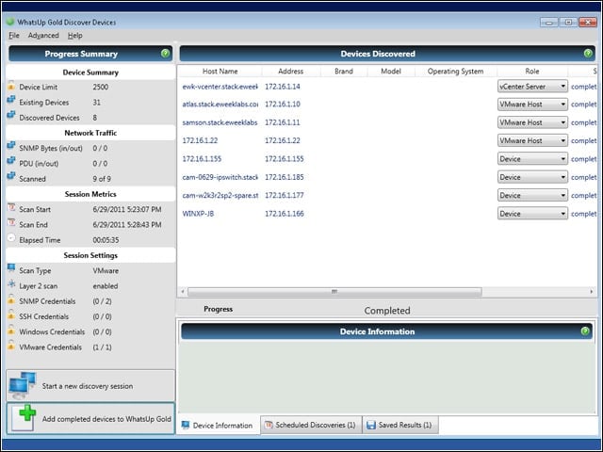The height and width of the screenshot is (452, 603).
Task: Click the WINXP-JB host name link
Action: pyautogui.click(x=198, y=214)
